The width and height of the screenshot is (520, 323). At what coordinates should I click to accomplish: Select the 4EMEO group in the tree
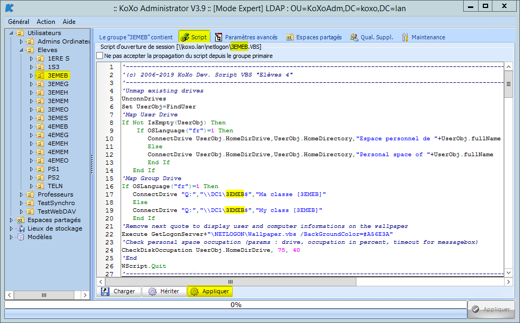point(58,160)
